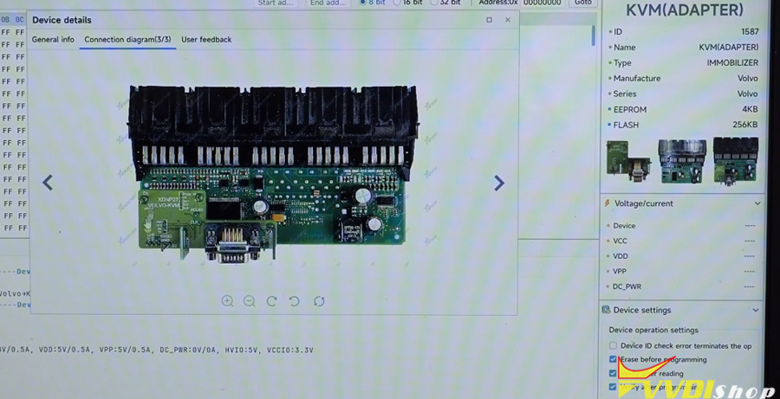
Task: Collapse the Voltage/current section
Action: pyautogui.click(x=757, y=203)
